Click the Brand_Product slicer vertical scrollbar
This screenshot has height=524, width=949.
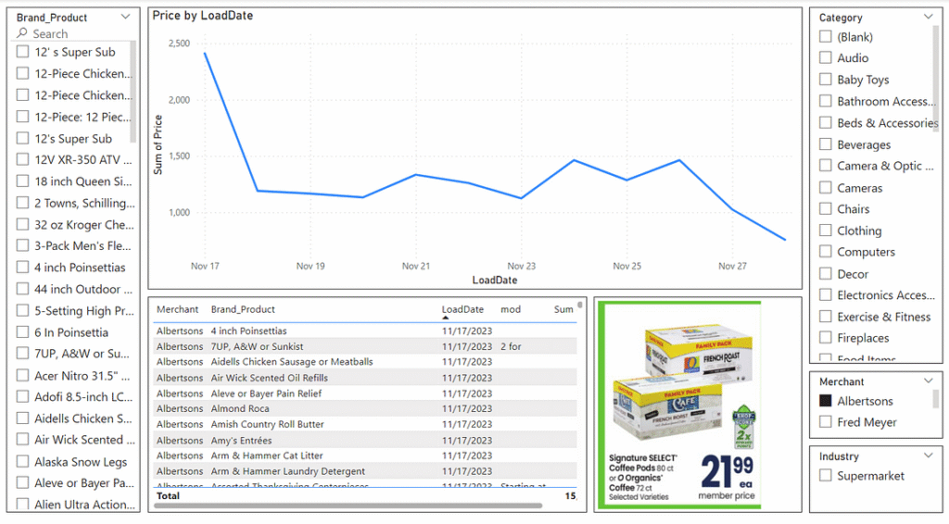click(133, 92)
